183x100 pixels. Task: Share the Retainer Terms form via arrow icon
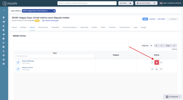tap(161, 69)
